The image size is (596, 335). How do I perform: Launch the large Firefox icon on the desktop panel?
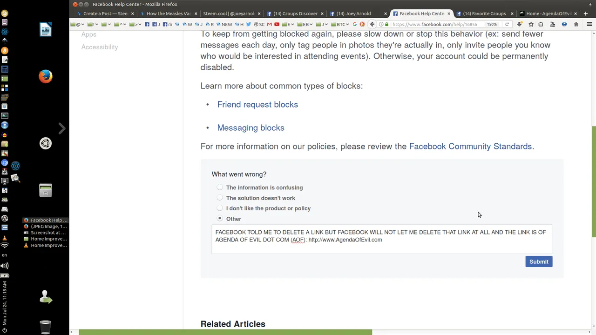click(45, 76)
